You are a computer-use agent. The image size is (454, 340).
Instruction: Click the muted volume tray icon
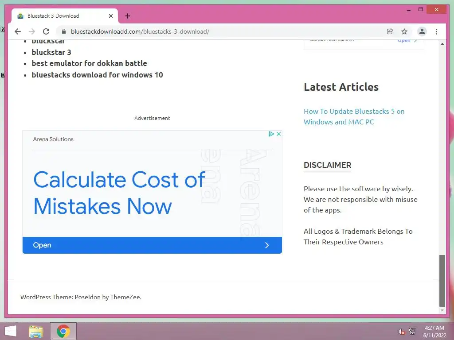point(401,332)
